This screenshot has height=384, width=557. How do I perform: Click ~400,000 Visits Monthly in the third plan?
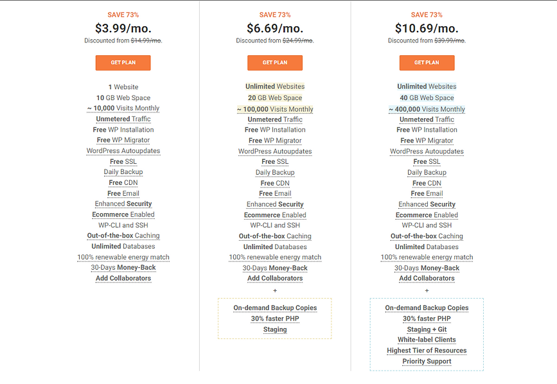pyautogui.click(x=427, y=109)
